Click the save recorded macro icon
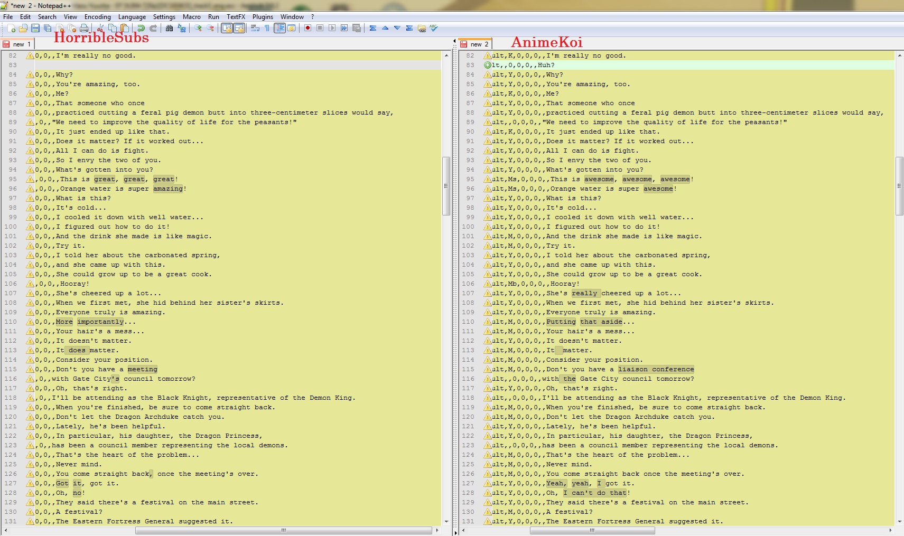The width and height of the screenshot is (904, 536). tap(357, 28)
